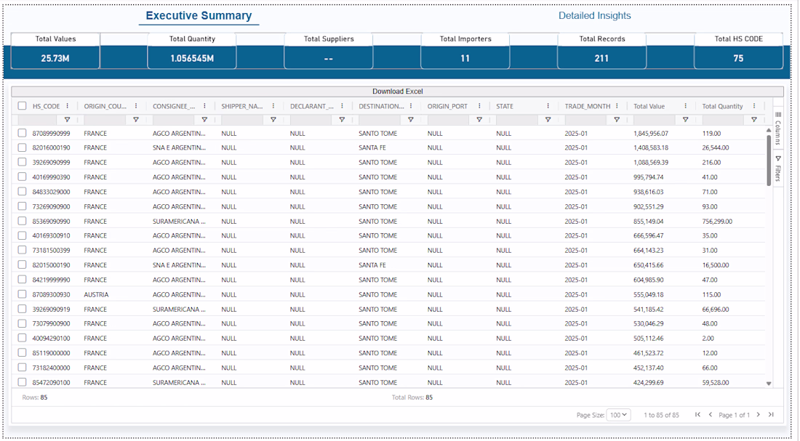The width and height of the screenshot is (800, 441).
Task: Go to first page icon
Action: (697, 415)
